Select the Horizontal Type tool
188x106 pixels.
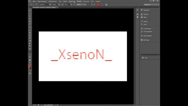pyautogui.click(x=30, y=52)
